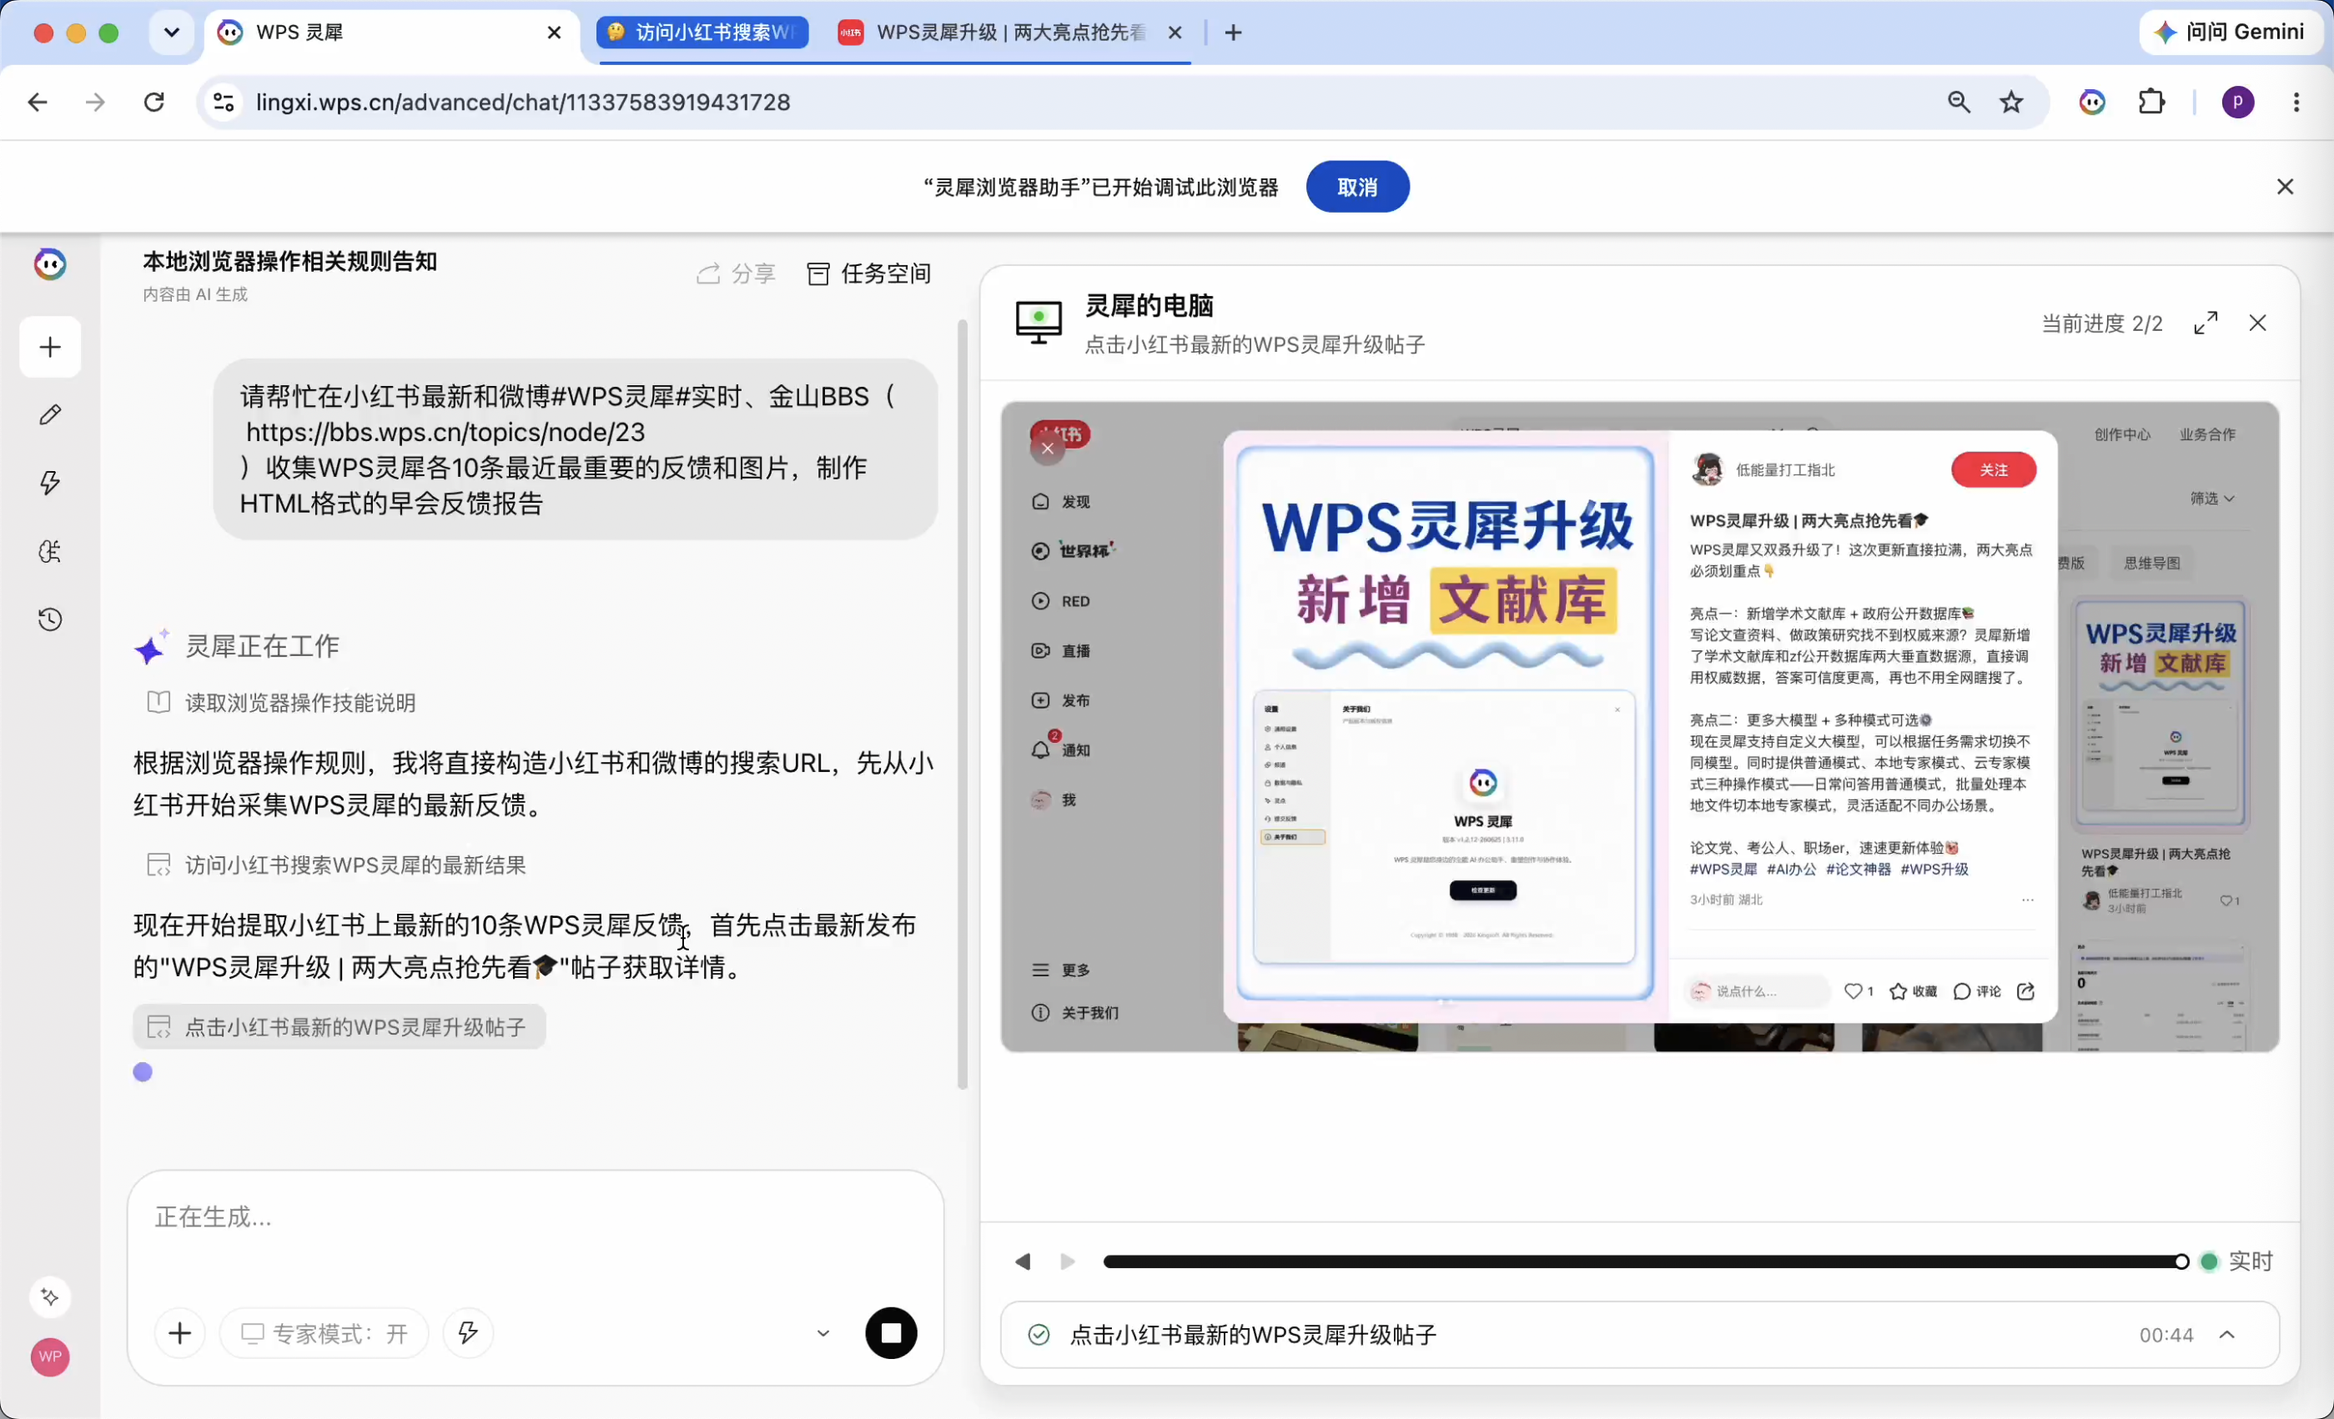Go back with the browser back arrow

pyautogui.click(x=37, y=101)
